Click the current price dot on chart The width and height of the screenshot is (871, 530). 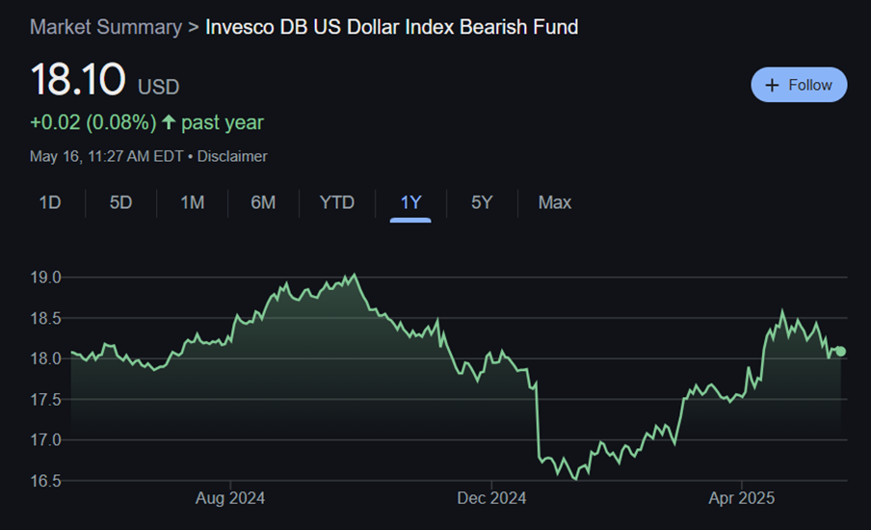click(x=840, y=351)
